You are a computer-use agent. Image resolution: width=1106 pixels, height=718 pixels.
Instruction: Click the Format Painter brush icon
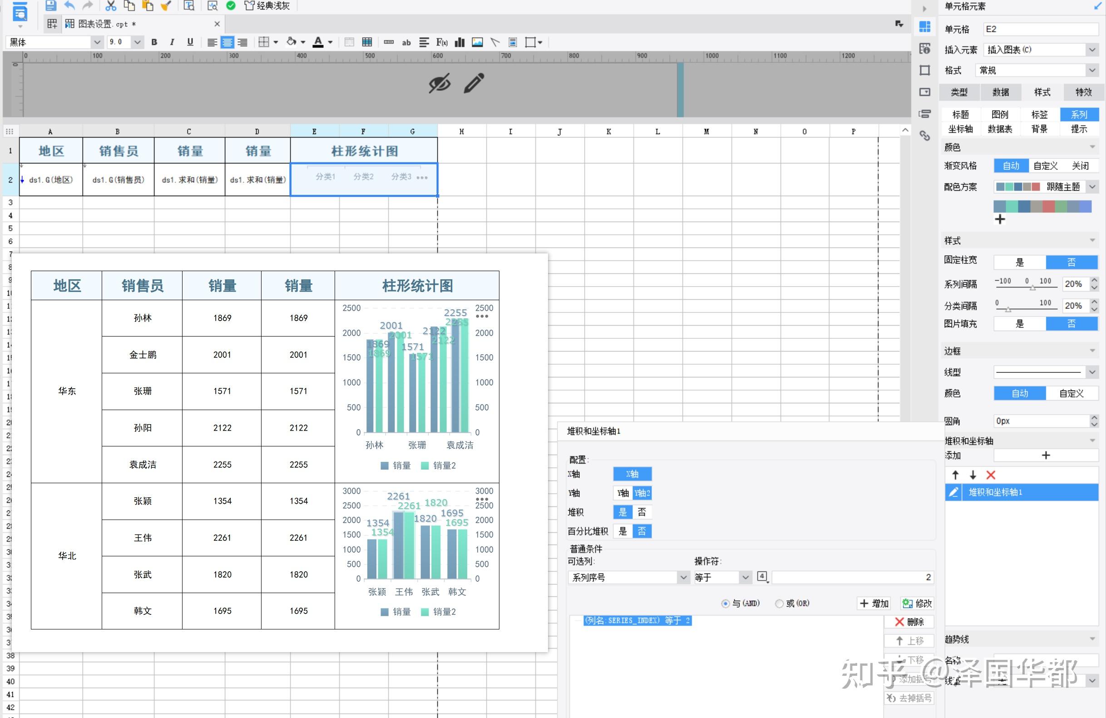(x=166, y=6)
